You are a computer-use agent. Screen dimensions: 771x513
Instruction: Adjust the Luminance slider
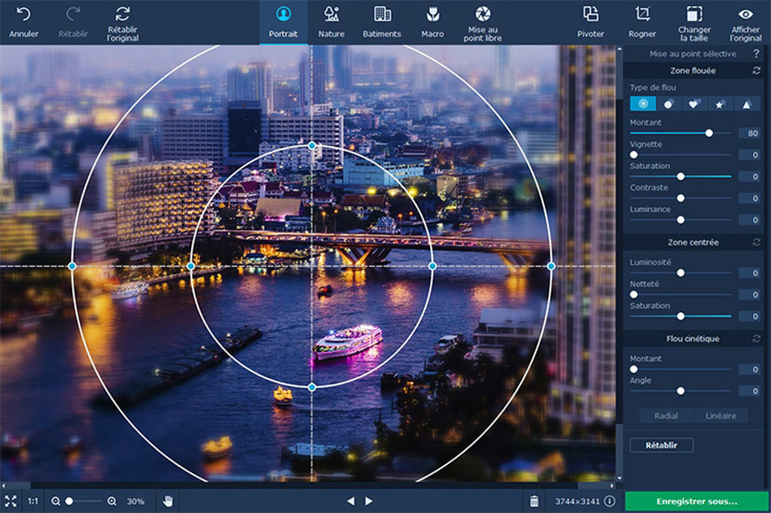tap(681, 220)
